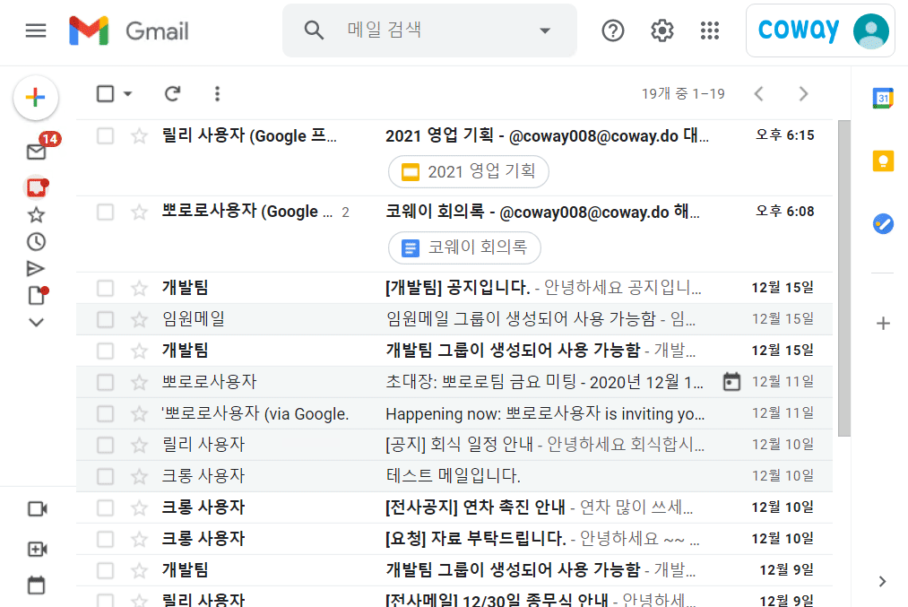Click the mail list vertical scrollbar
This screenshot has height=607, width=908.
pyautogui.click(x=844, y=278)
